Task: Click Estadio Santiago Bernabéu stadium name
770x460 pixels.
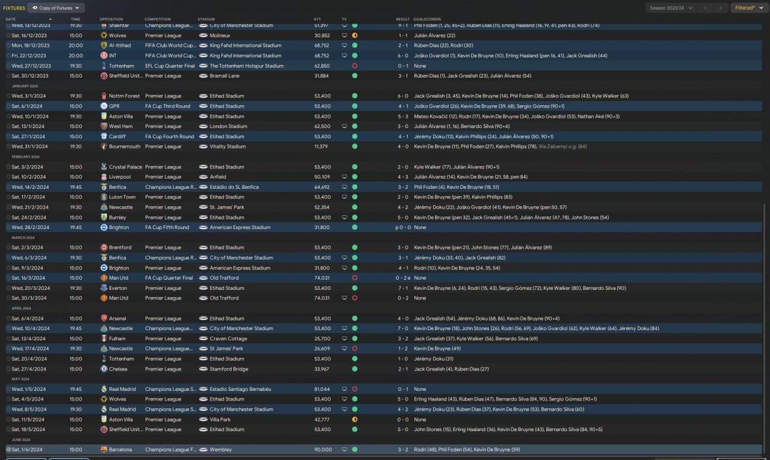Action: tap(241, 390)
